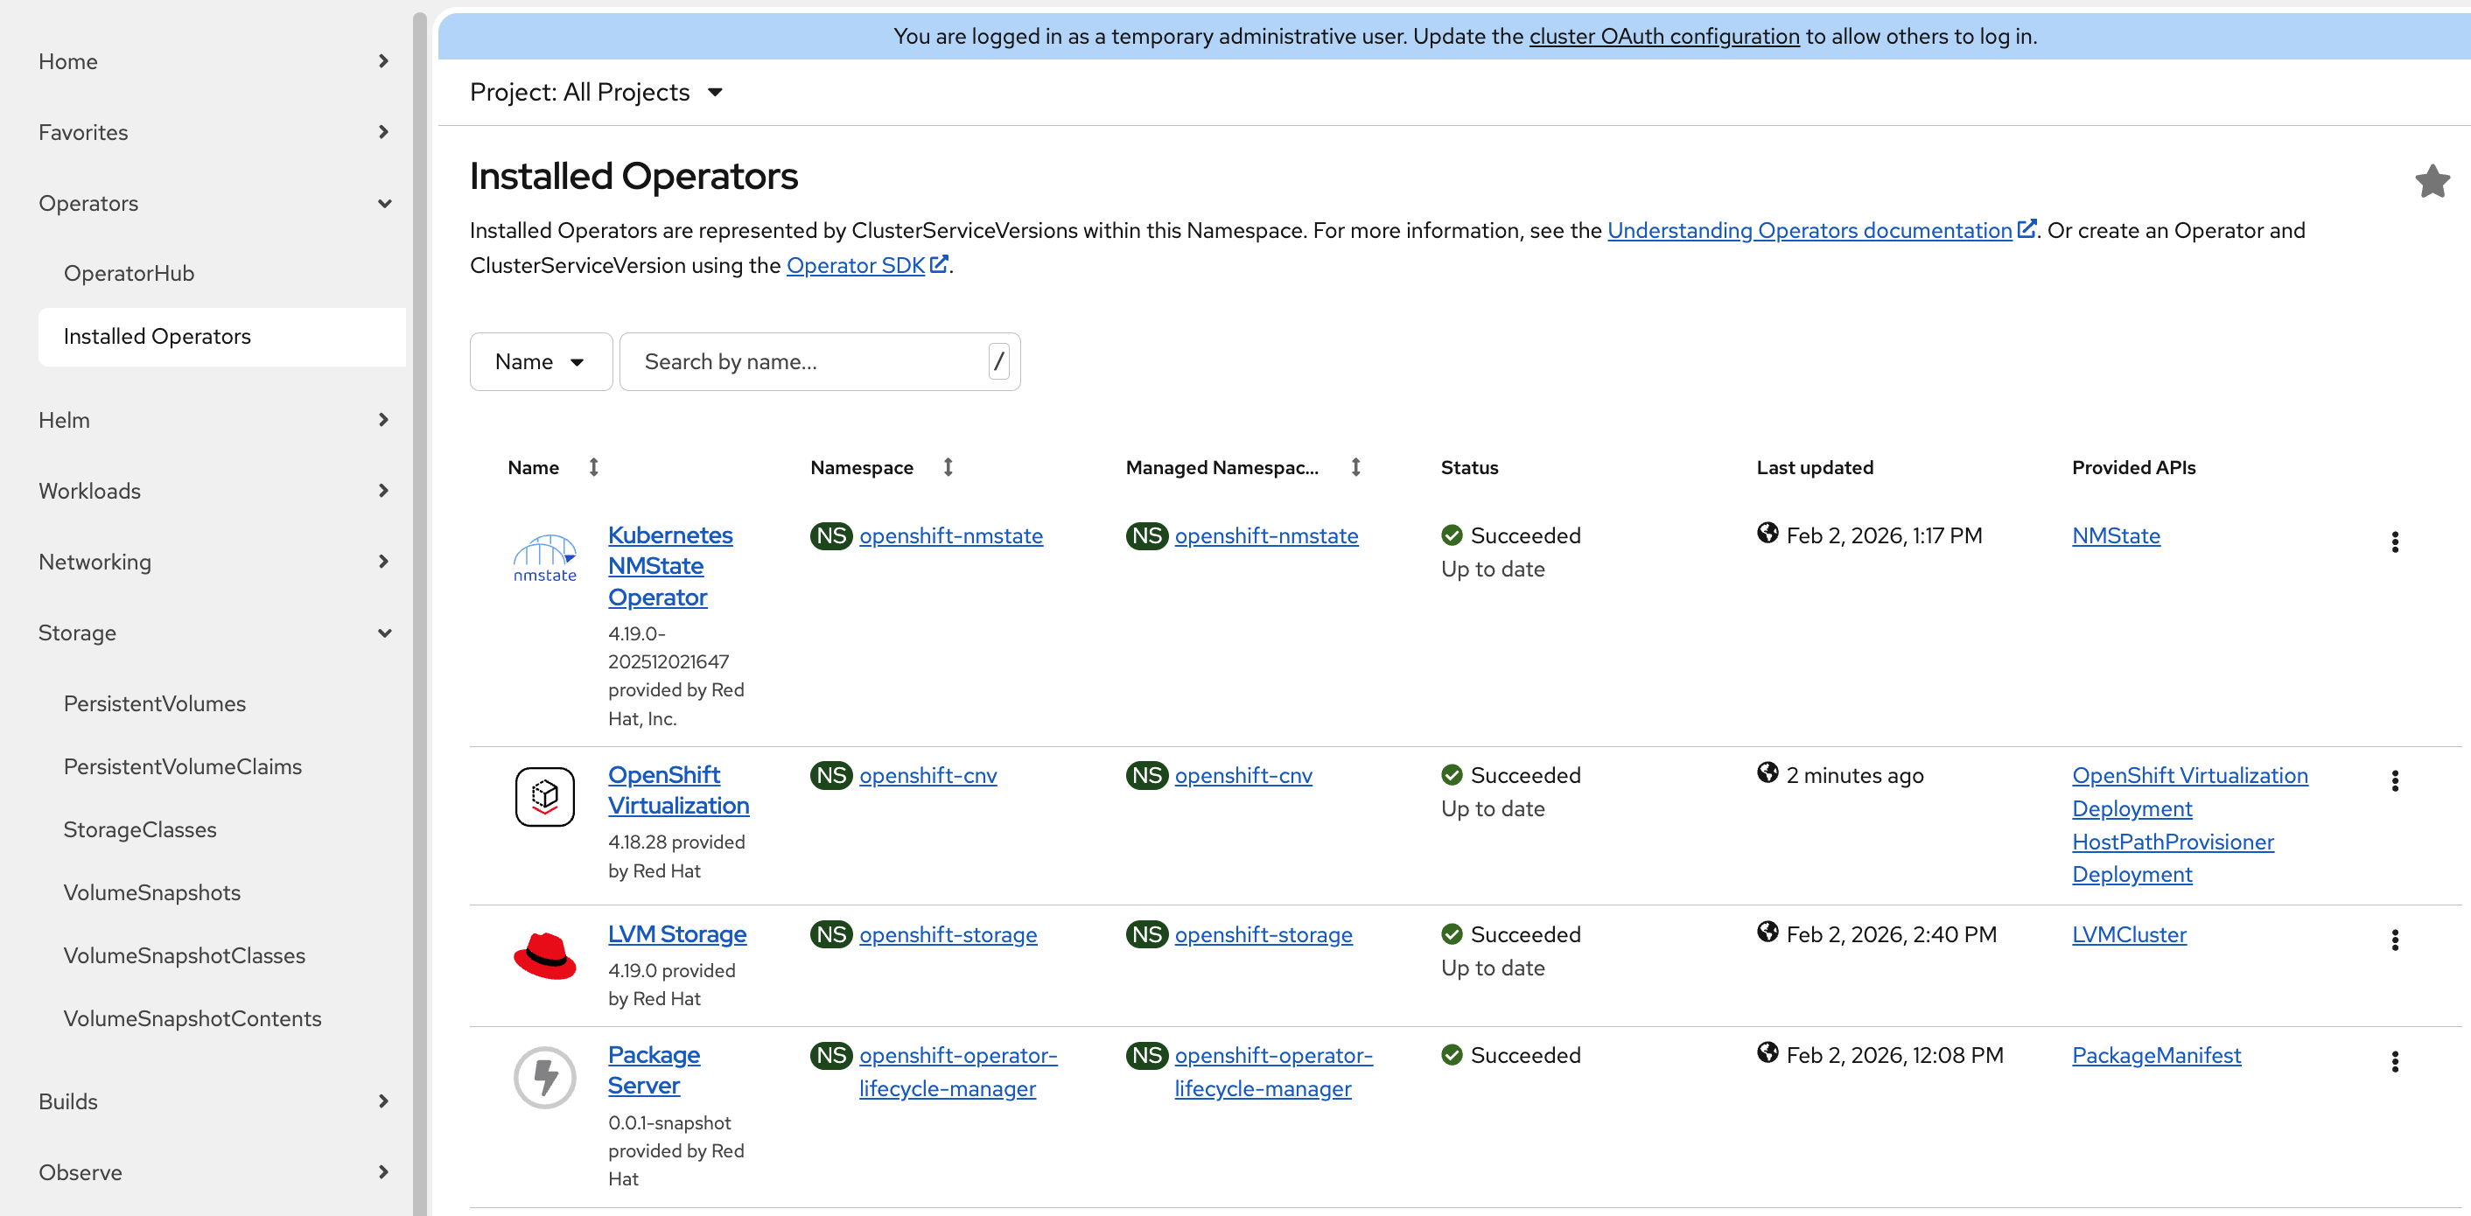Open kebab menu for Package Server row

tap(2394, 1062)
